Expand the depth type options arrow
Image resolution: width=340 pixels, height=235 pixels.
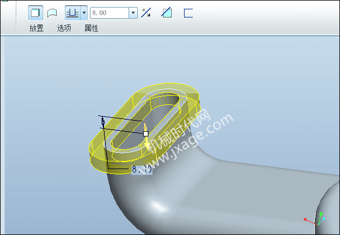pyautogui.click(x=84, y=13)
